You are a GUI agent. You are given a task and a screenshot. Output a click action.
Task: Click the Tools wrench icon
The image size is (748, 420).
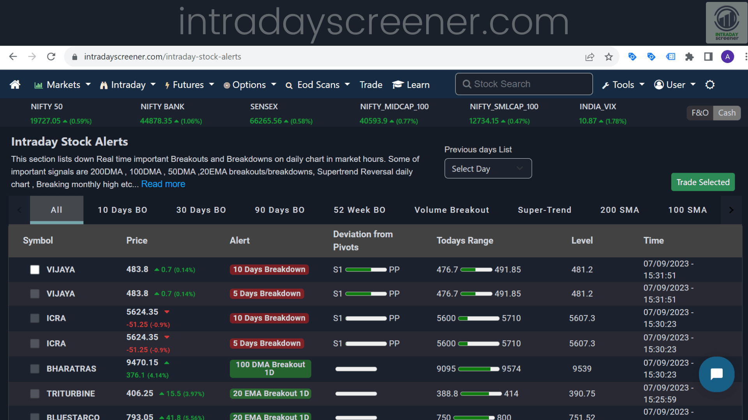[605, 85]
